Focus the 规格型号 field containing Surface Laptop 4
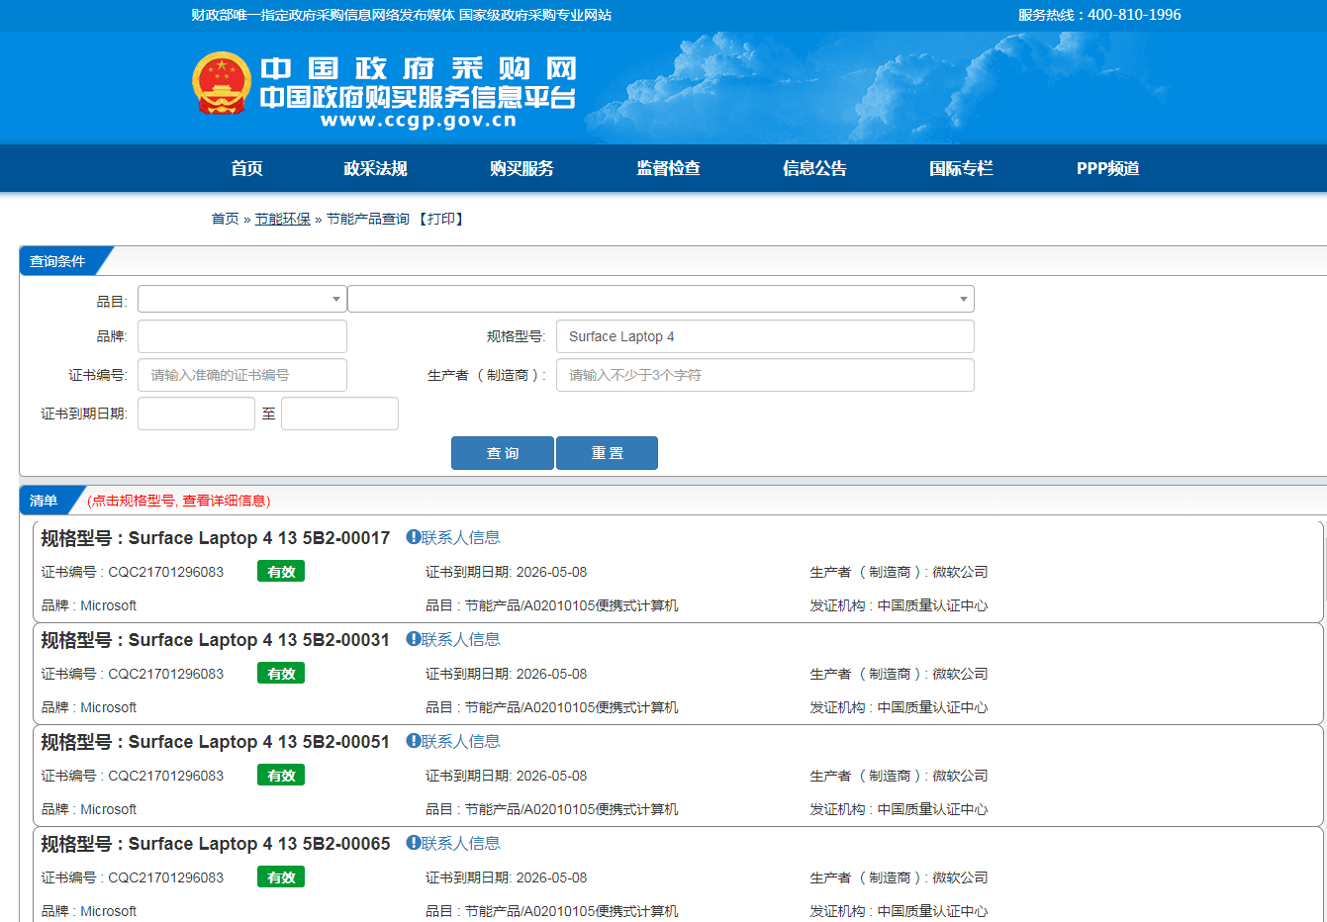Viewport: 1327px width, 922px height. (x=764, y=336)
